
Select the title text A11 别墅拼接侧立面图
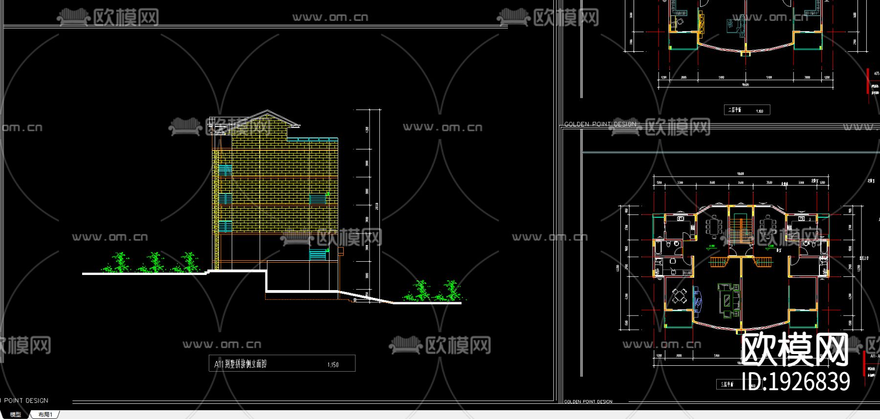point(241,364)
